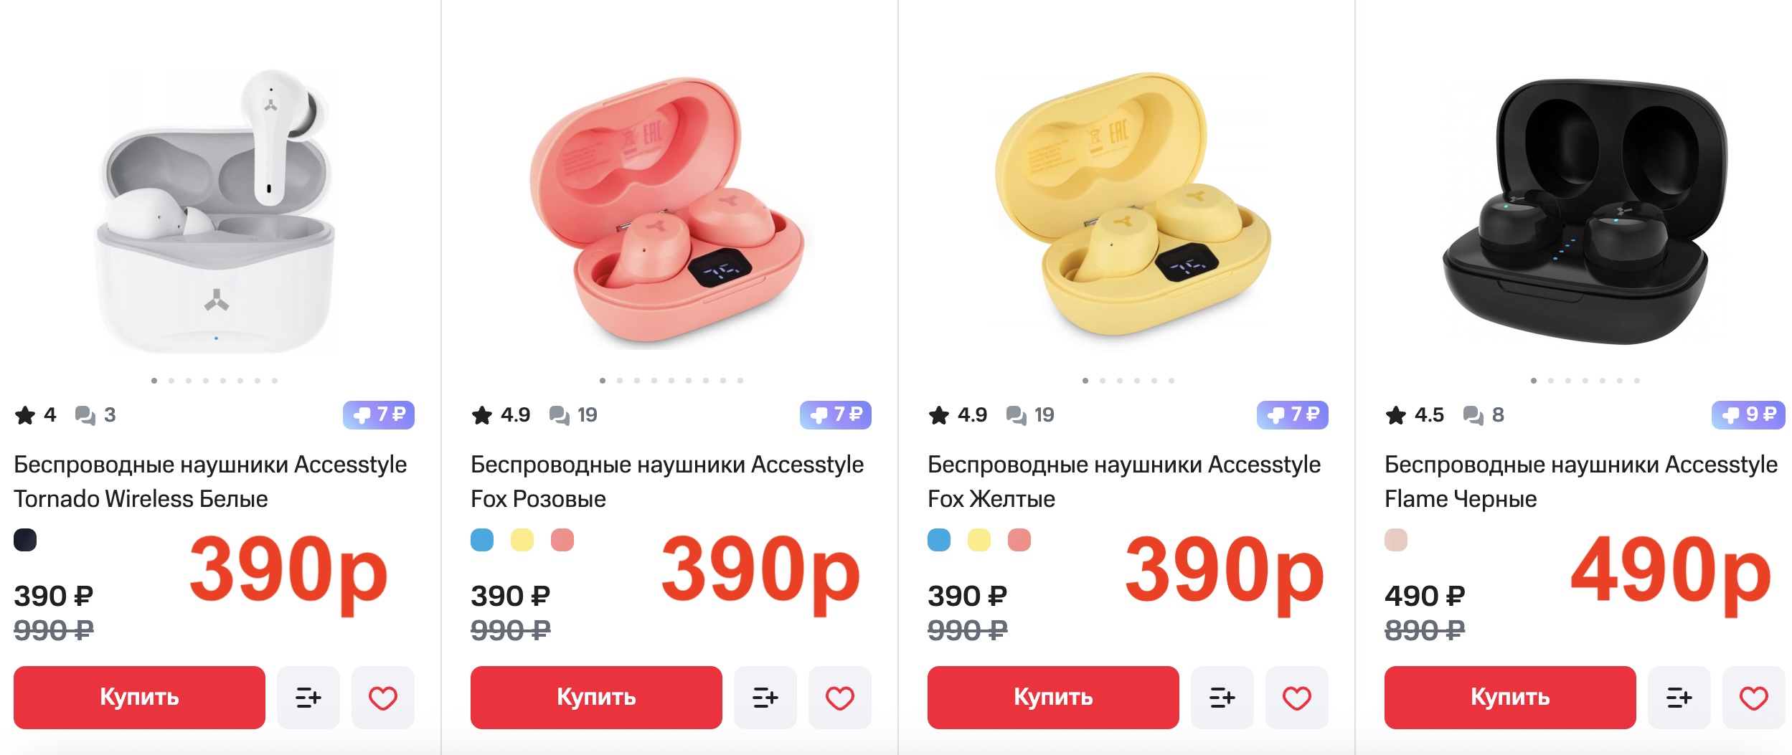Open Accesstyle Tornado Wireless Белые title link
The height and width of the screenshot is (755, 1792).
click(210, 481)
